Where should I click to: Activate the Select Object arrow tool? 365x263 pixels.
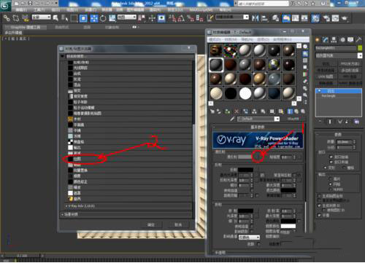pos(55,17)
